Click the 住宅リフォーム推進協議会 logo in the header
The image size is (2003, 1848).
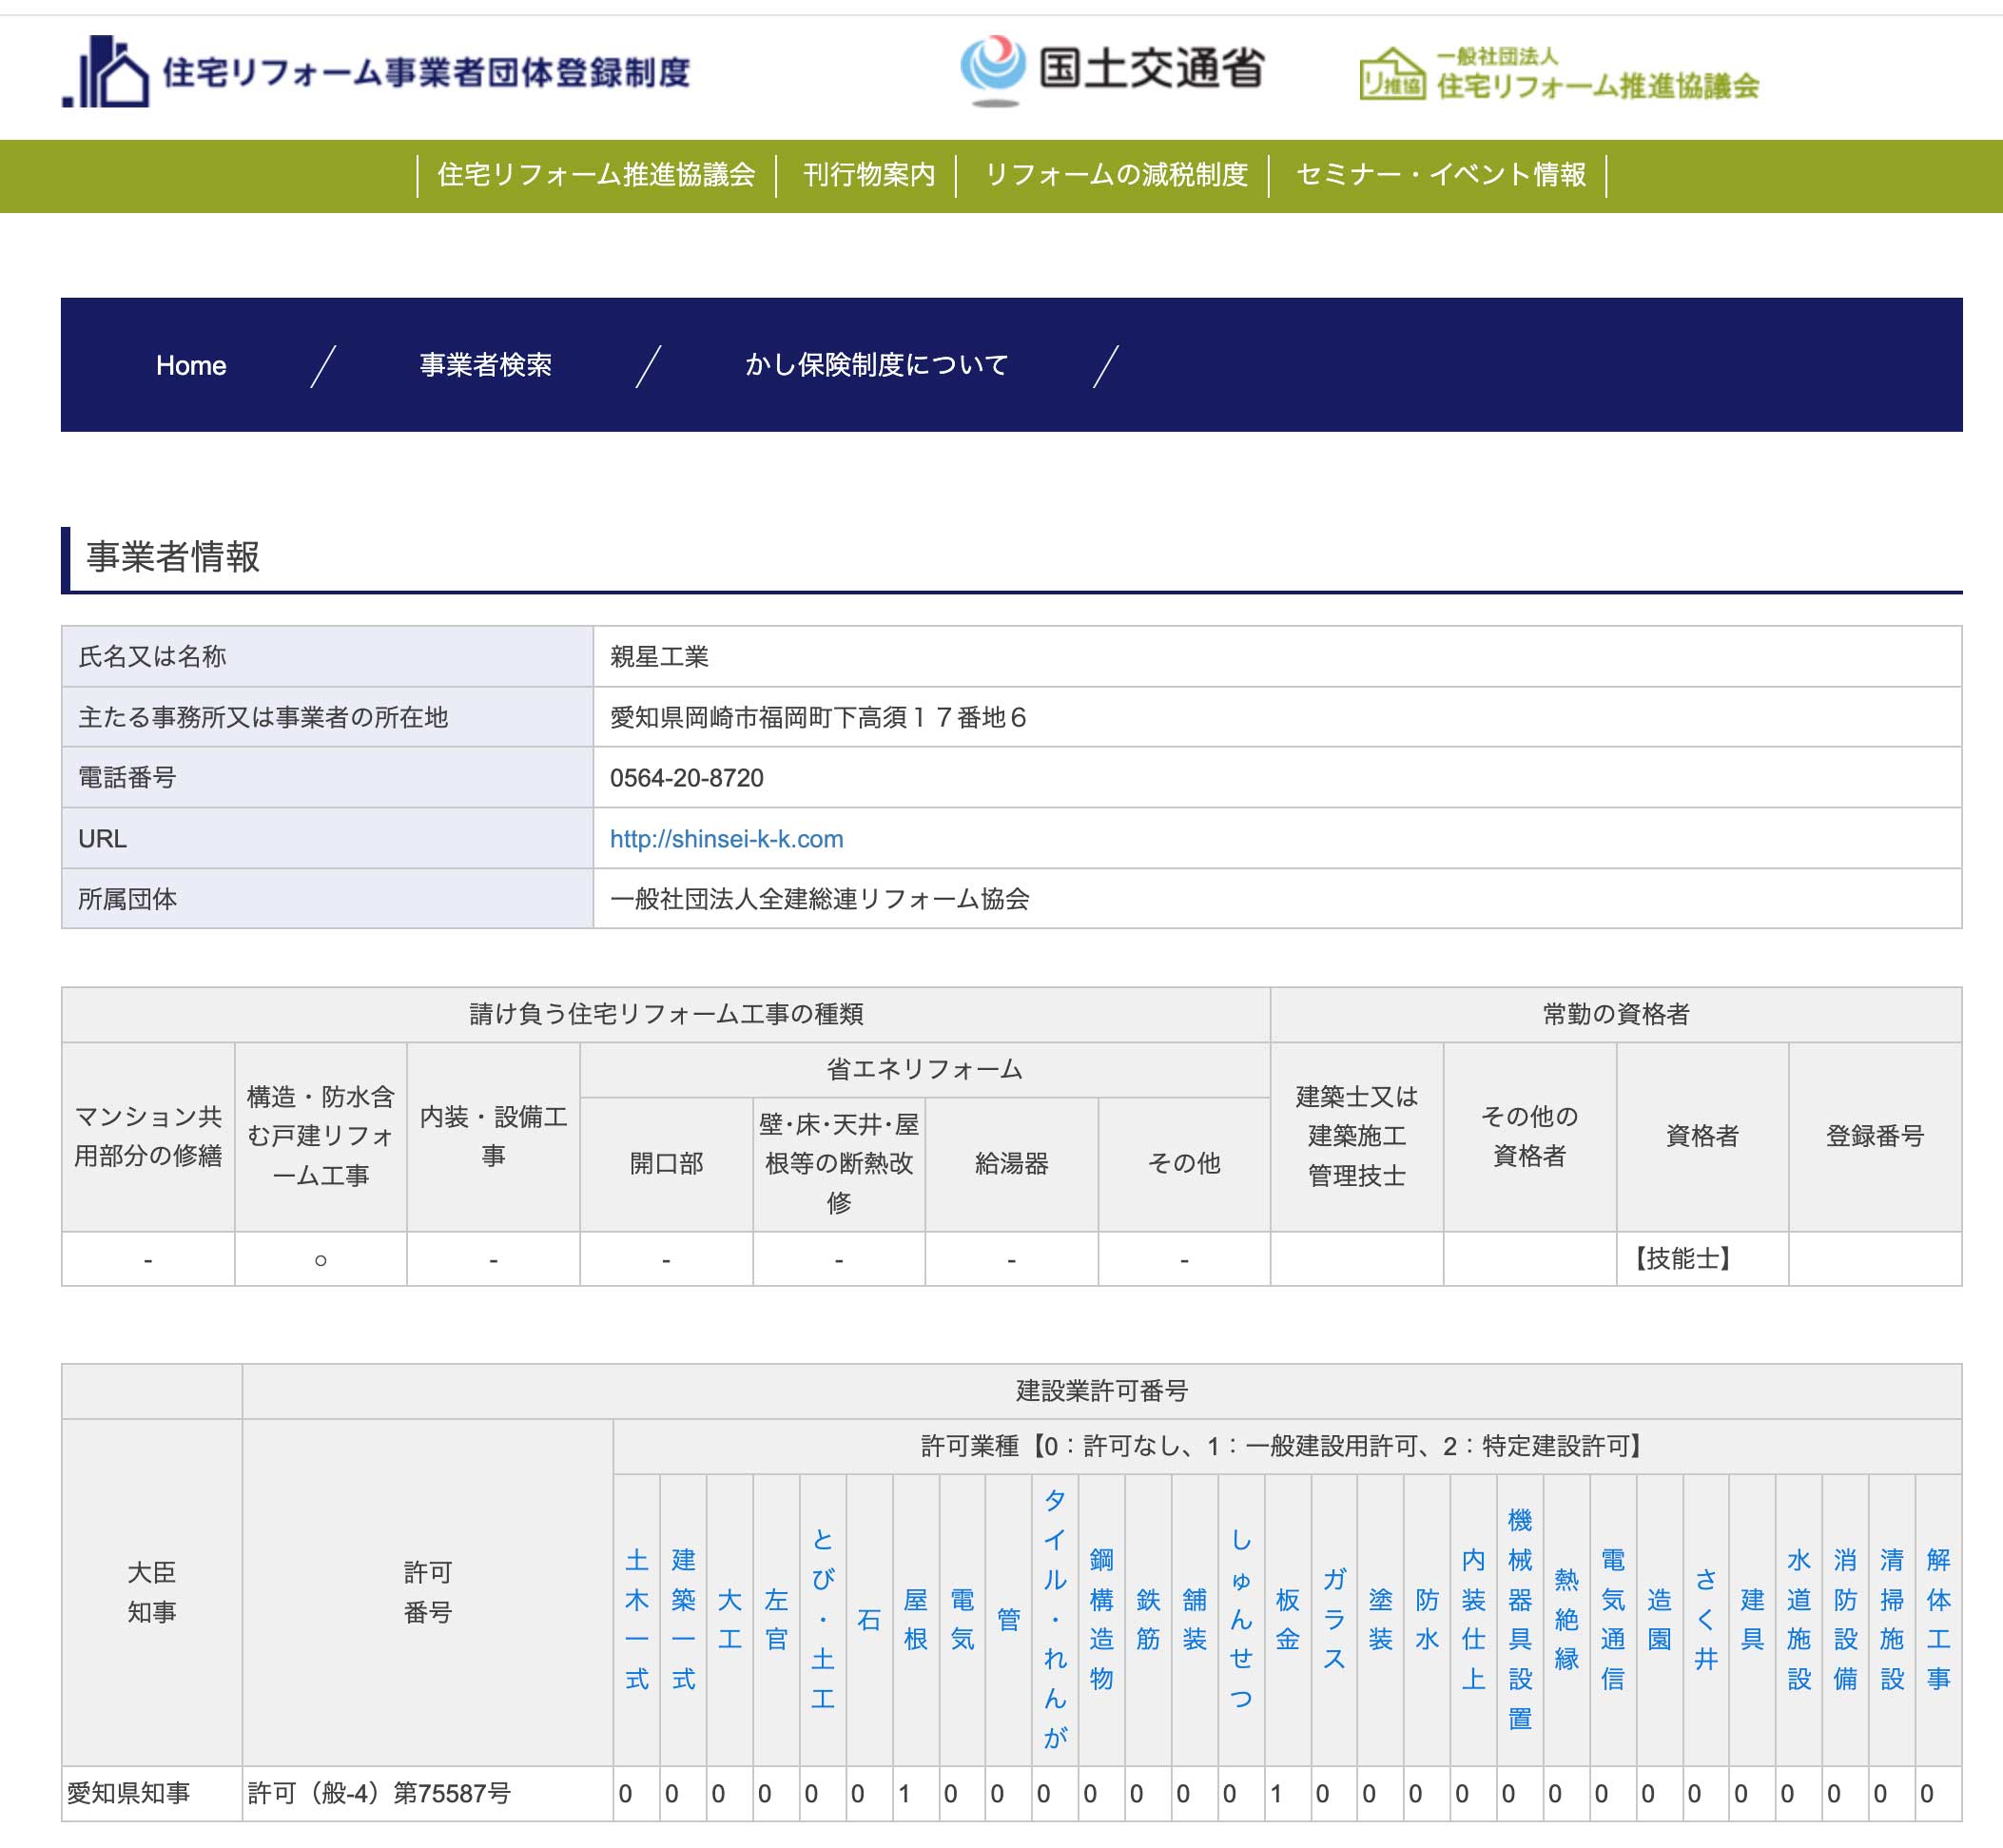click(1559, 74)
